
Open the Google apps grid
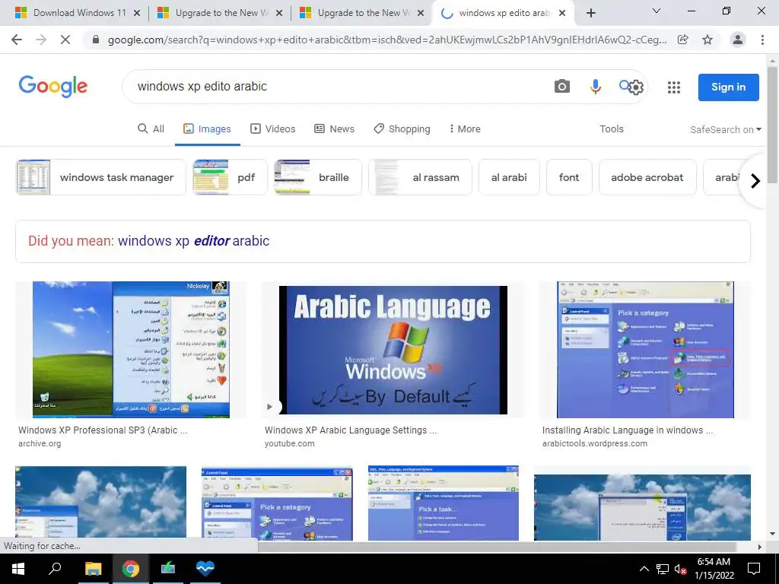674,87
